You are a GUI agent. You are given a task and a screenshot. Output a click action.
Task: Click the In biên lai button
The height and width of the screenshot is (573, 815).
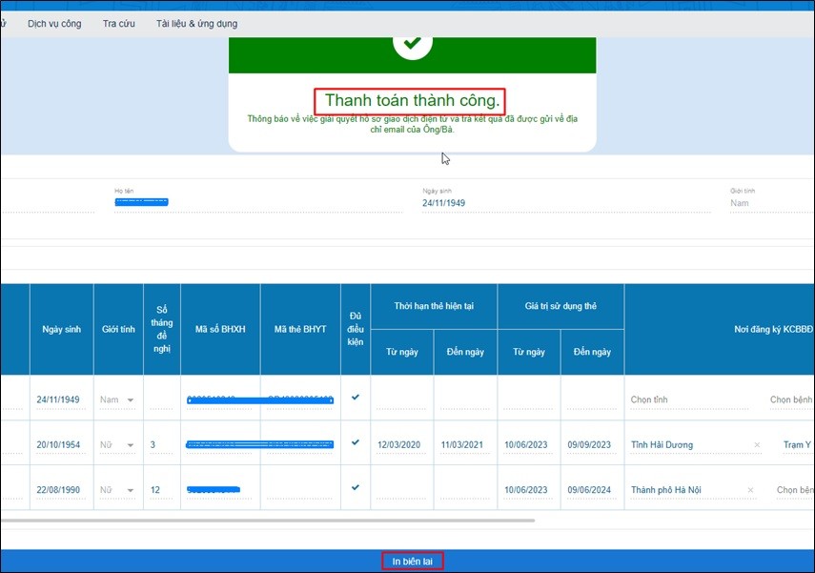pyautogui.click(x=412, y=562)
